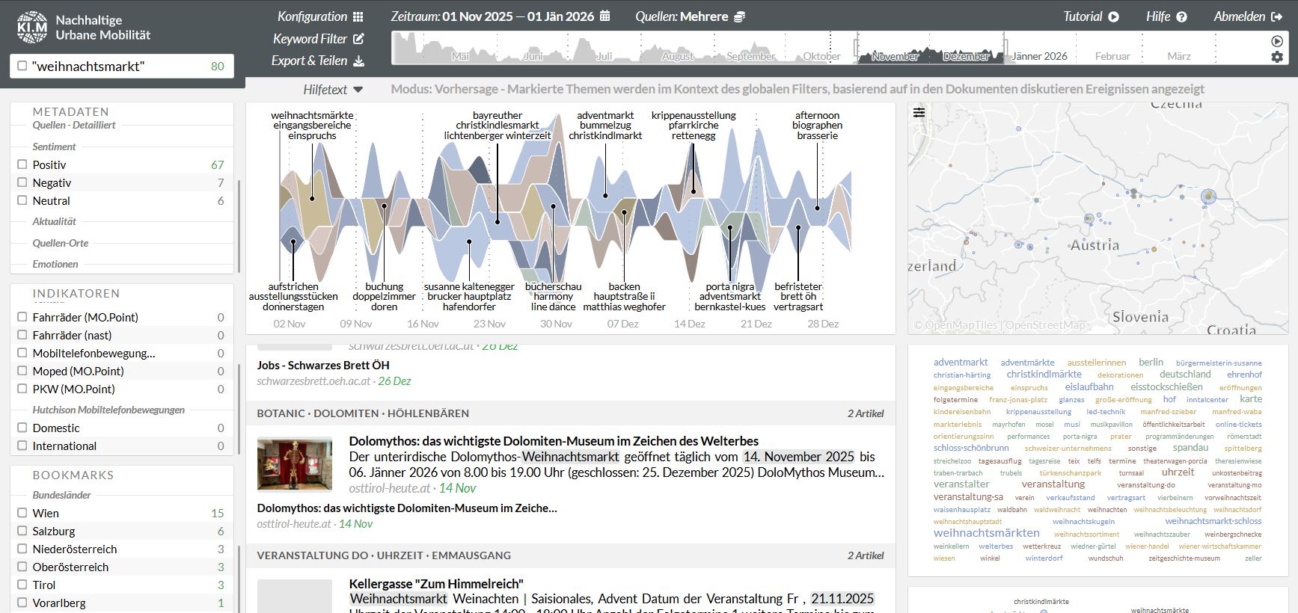Click the November range on the timeline

pyautogui.click(x=895, y=56)
